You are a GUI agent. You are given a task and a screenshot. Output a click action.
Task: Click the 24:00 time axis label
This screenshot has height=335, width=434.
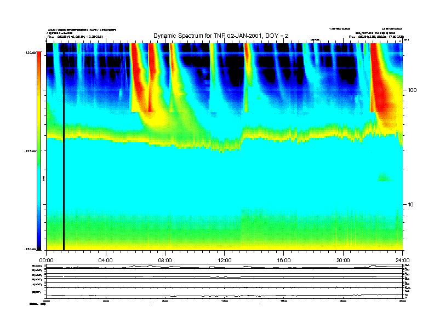click(x=402, y=261)
